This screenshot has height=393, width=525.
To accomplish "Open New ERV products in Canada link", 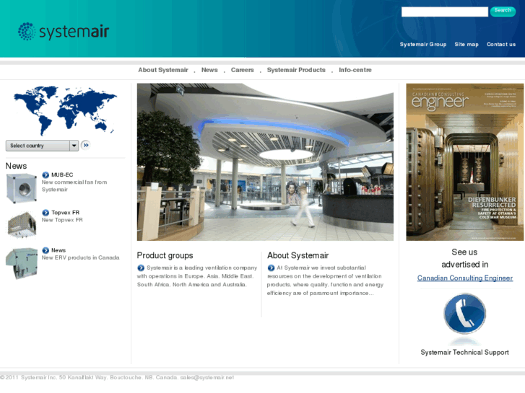I will [x=80, y=258].
